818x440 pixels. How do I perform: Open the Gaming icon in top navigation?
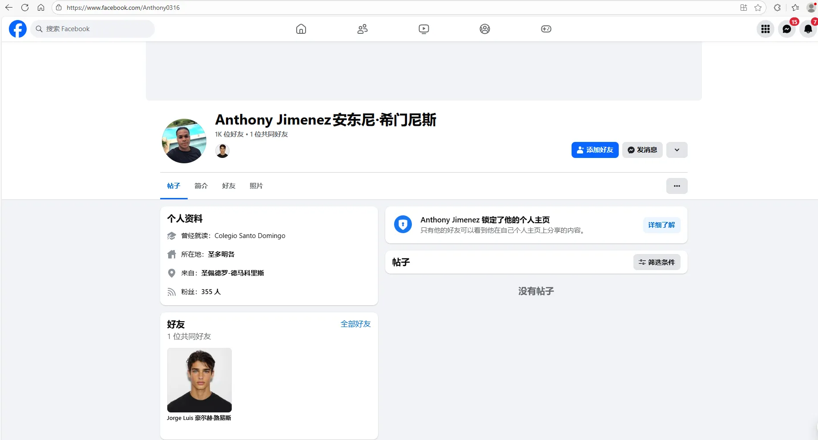(x=545, y=28)
